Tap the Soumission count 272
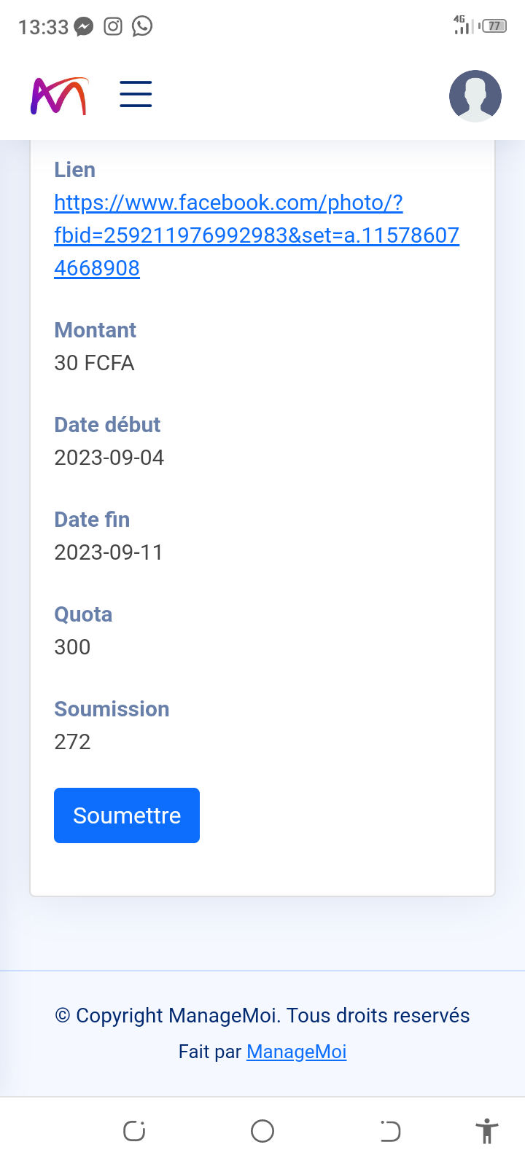This screenshot has width=525, height=1166. 72,742
